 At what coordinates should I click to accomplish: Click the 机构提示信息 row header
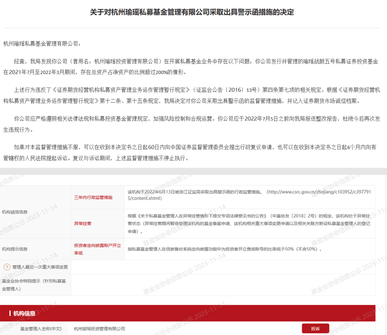coord(15,249)
